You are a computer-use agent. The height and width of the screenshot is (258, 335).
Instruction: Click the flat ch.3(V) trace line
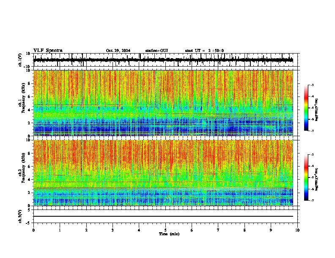click(x=163, y=216)
